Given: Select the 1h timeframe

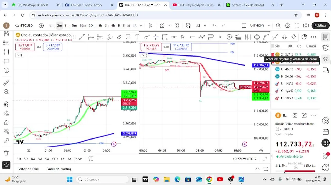Looking at the screenshot, I should (100, 25).
